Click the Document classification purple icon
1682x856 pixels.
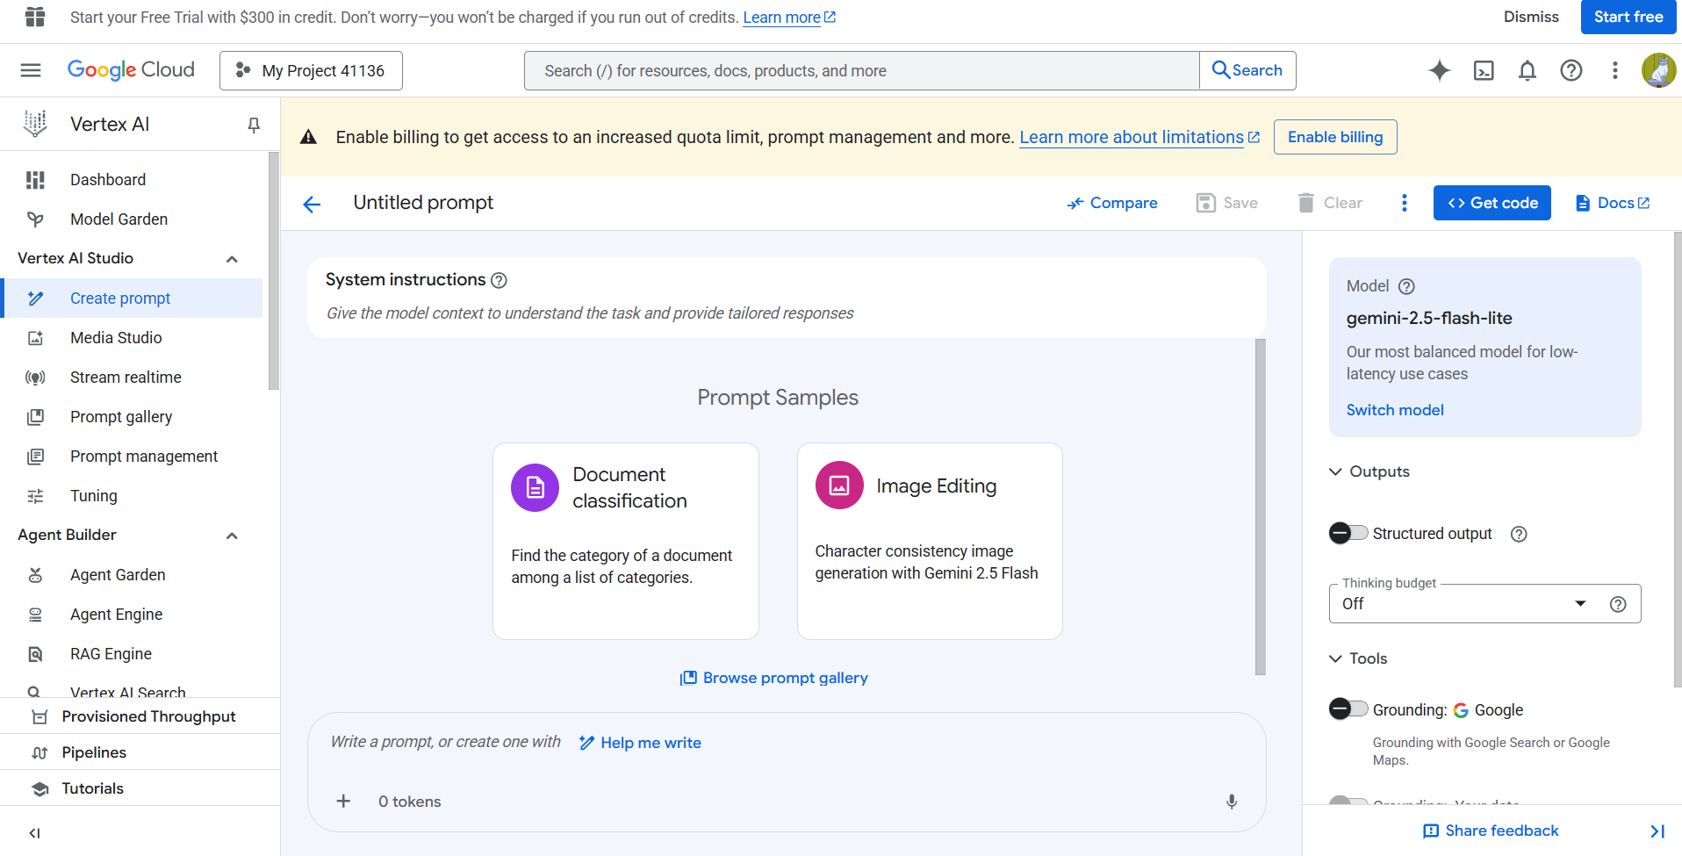[x=535, y=487]
